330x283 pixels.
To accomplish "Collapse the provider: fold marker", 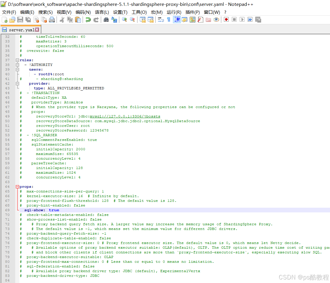I will (18, 83).
